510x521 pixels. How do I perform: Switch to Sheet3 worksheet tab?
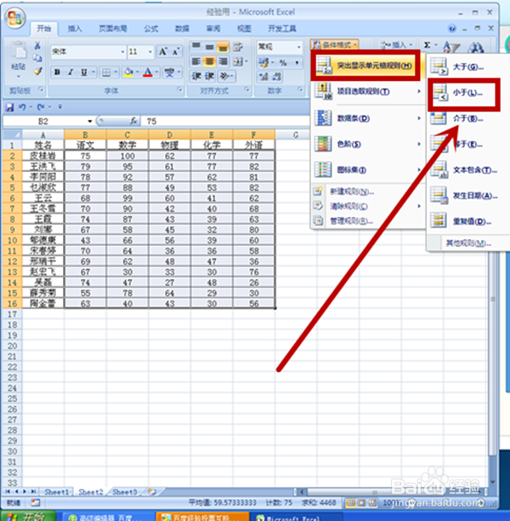(x=124, y=492)
